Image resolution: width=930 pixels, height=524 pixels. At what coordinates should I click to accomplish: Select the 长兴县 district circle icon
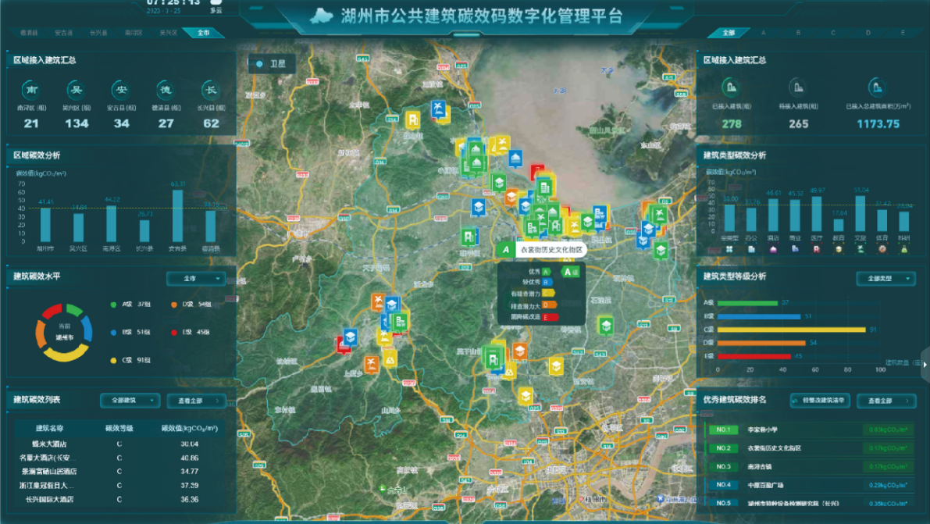tap(211, 89)
